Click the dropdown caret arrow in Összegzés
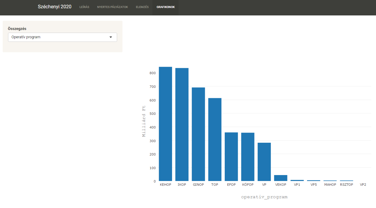376x208 pixels. (x=111, y=37)
